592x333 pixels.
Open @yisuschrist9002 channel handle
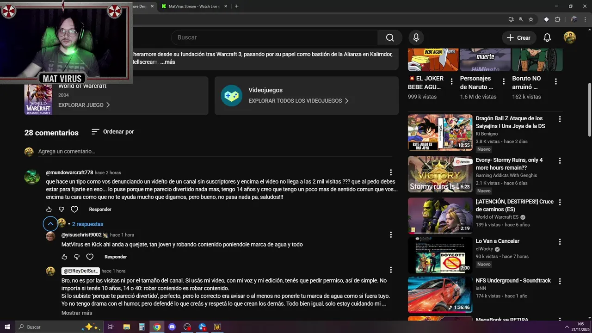(x=81, y=235)
